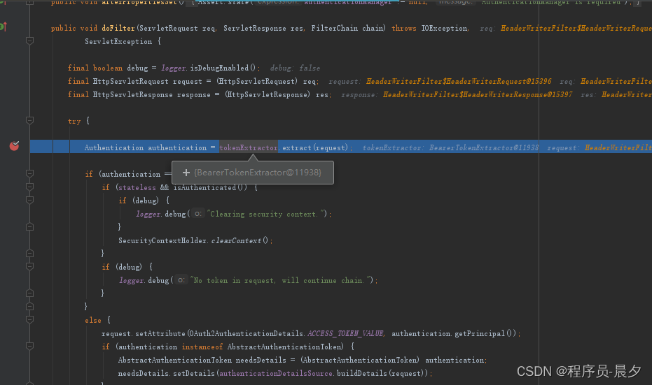Click the inline hint 'BearerTokenExtractor@11938' on the highlighted line
Viewport: 652px width, 385px height.
[x=484, y=147]
